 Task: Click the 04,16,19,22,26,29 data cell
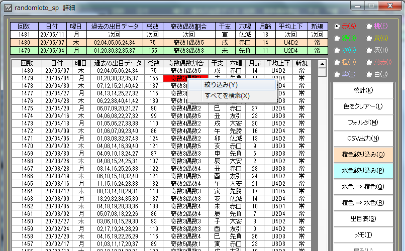click(118, 236)
